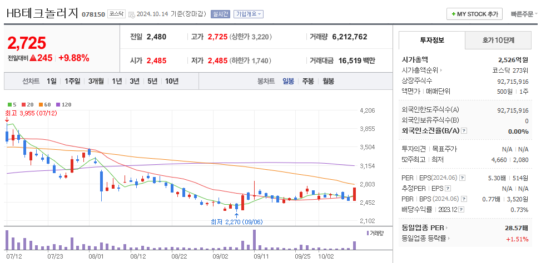Screen dimensions: 541x263
Task: Select the 일봉 daily candle chart
Action: pyautogui.click(x=289, y=82)
